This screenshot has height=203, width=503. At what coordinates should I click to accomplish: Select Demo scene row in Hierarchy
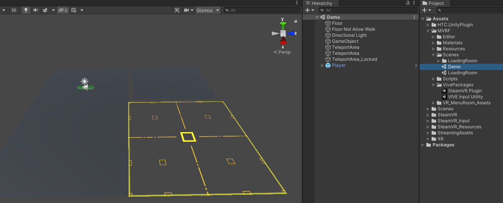[361, 17]
